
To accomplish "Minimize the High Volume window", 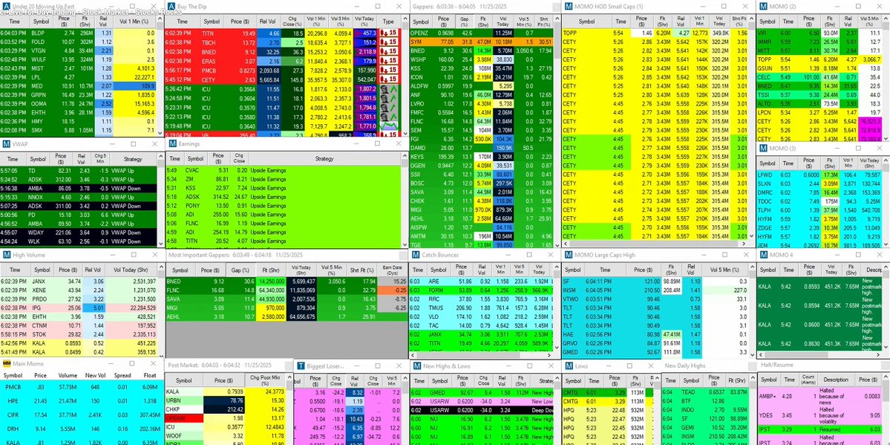I will click(112, 255).
